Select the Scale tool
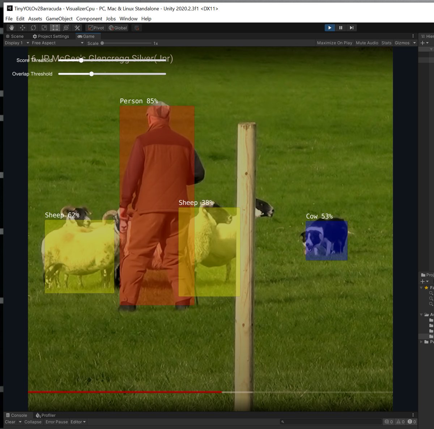This screenshot has width=434, height=429. click(44, 27)
